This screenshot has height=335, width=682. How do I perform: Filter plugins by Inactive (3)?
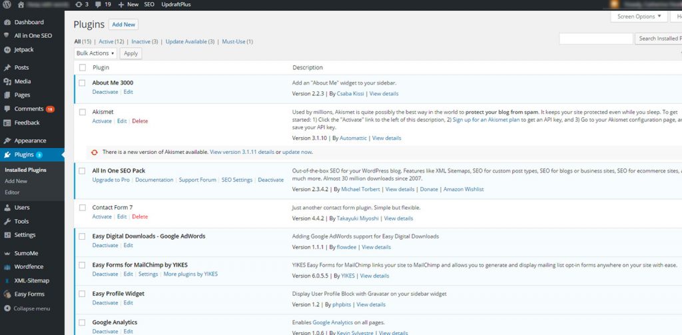[x=145, y=41]
